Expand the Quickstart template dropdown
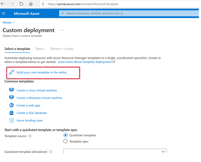This screenshot has width=201, height=162. 163,152
